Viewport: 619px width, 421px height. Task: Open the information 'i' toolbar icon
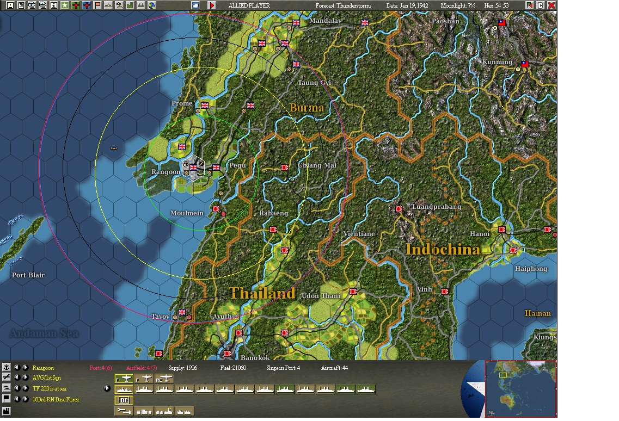[54, 5]
